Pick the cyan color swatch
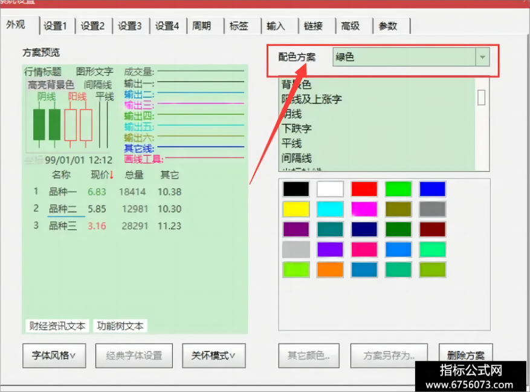This screenshot has width=530, height=392. click(x=330, y=209)
